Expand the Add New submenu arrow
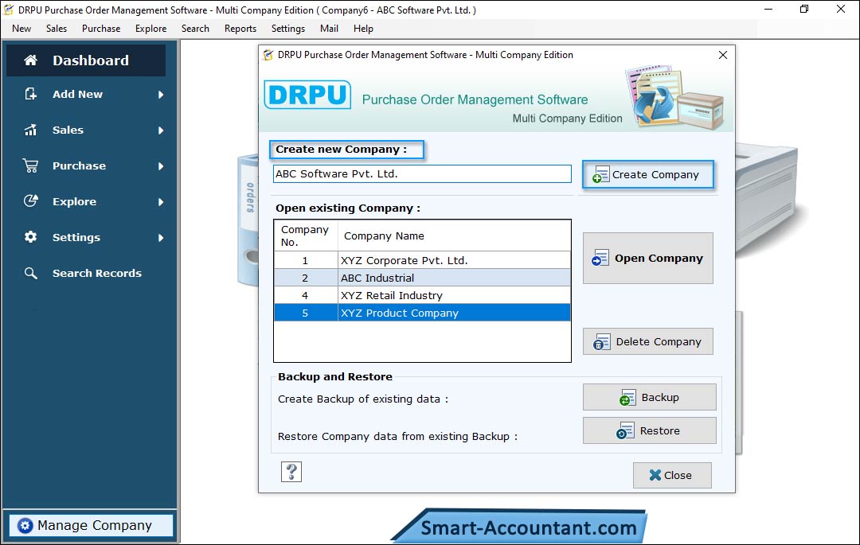The width and height of the screenshot is (860, 545). (x=161, y=95)
